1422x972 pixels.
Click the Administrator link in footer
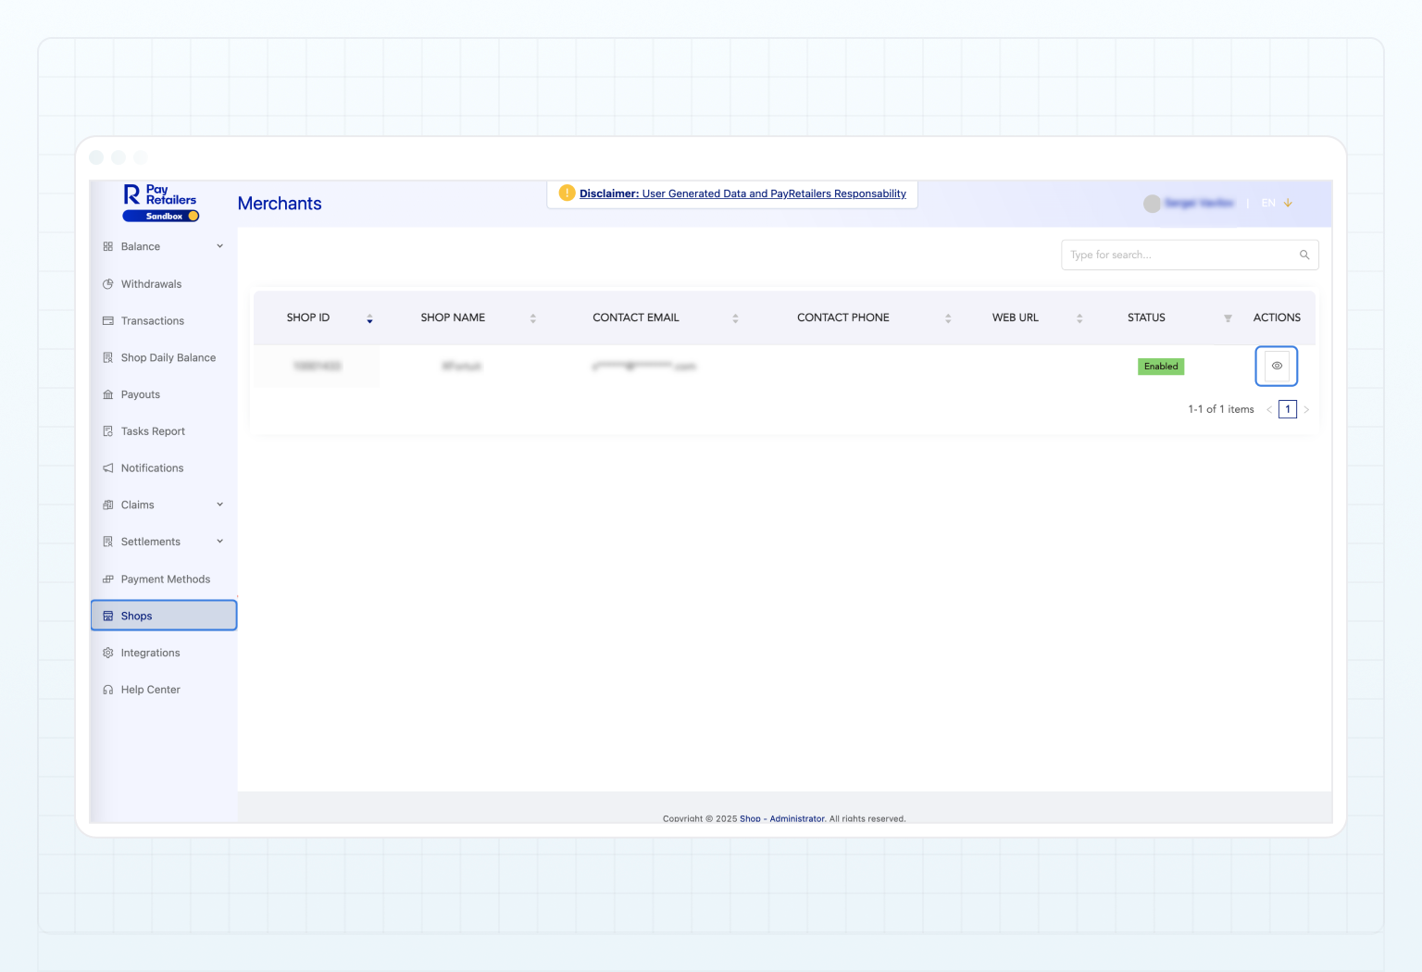(x=797, y=818)
